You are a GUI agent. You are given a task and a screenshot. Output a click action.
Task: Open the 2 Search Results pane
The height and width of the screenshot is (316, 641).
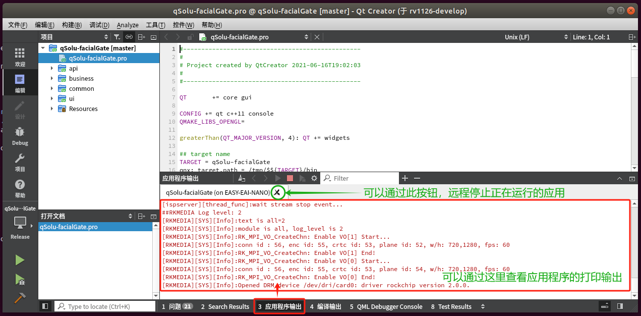pos(225,306)
